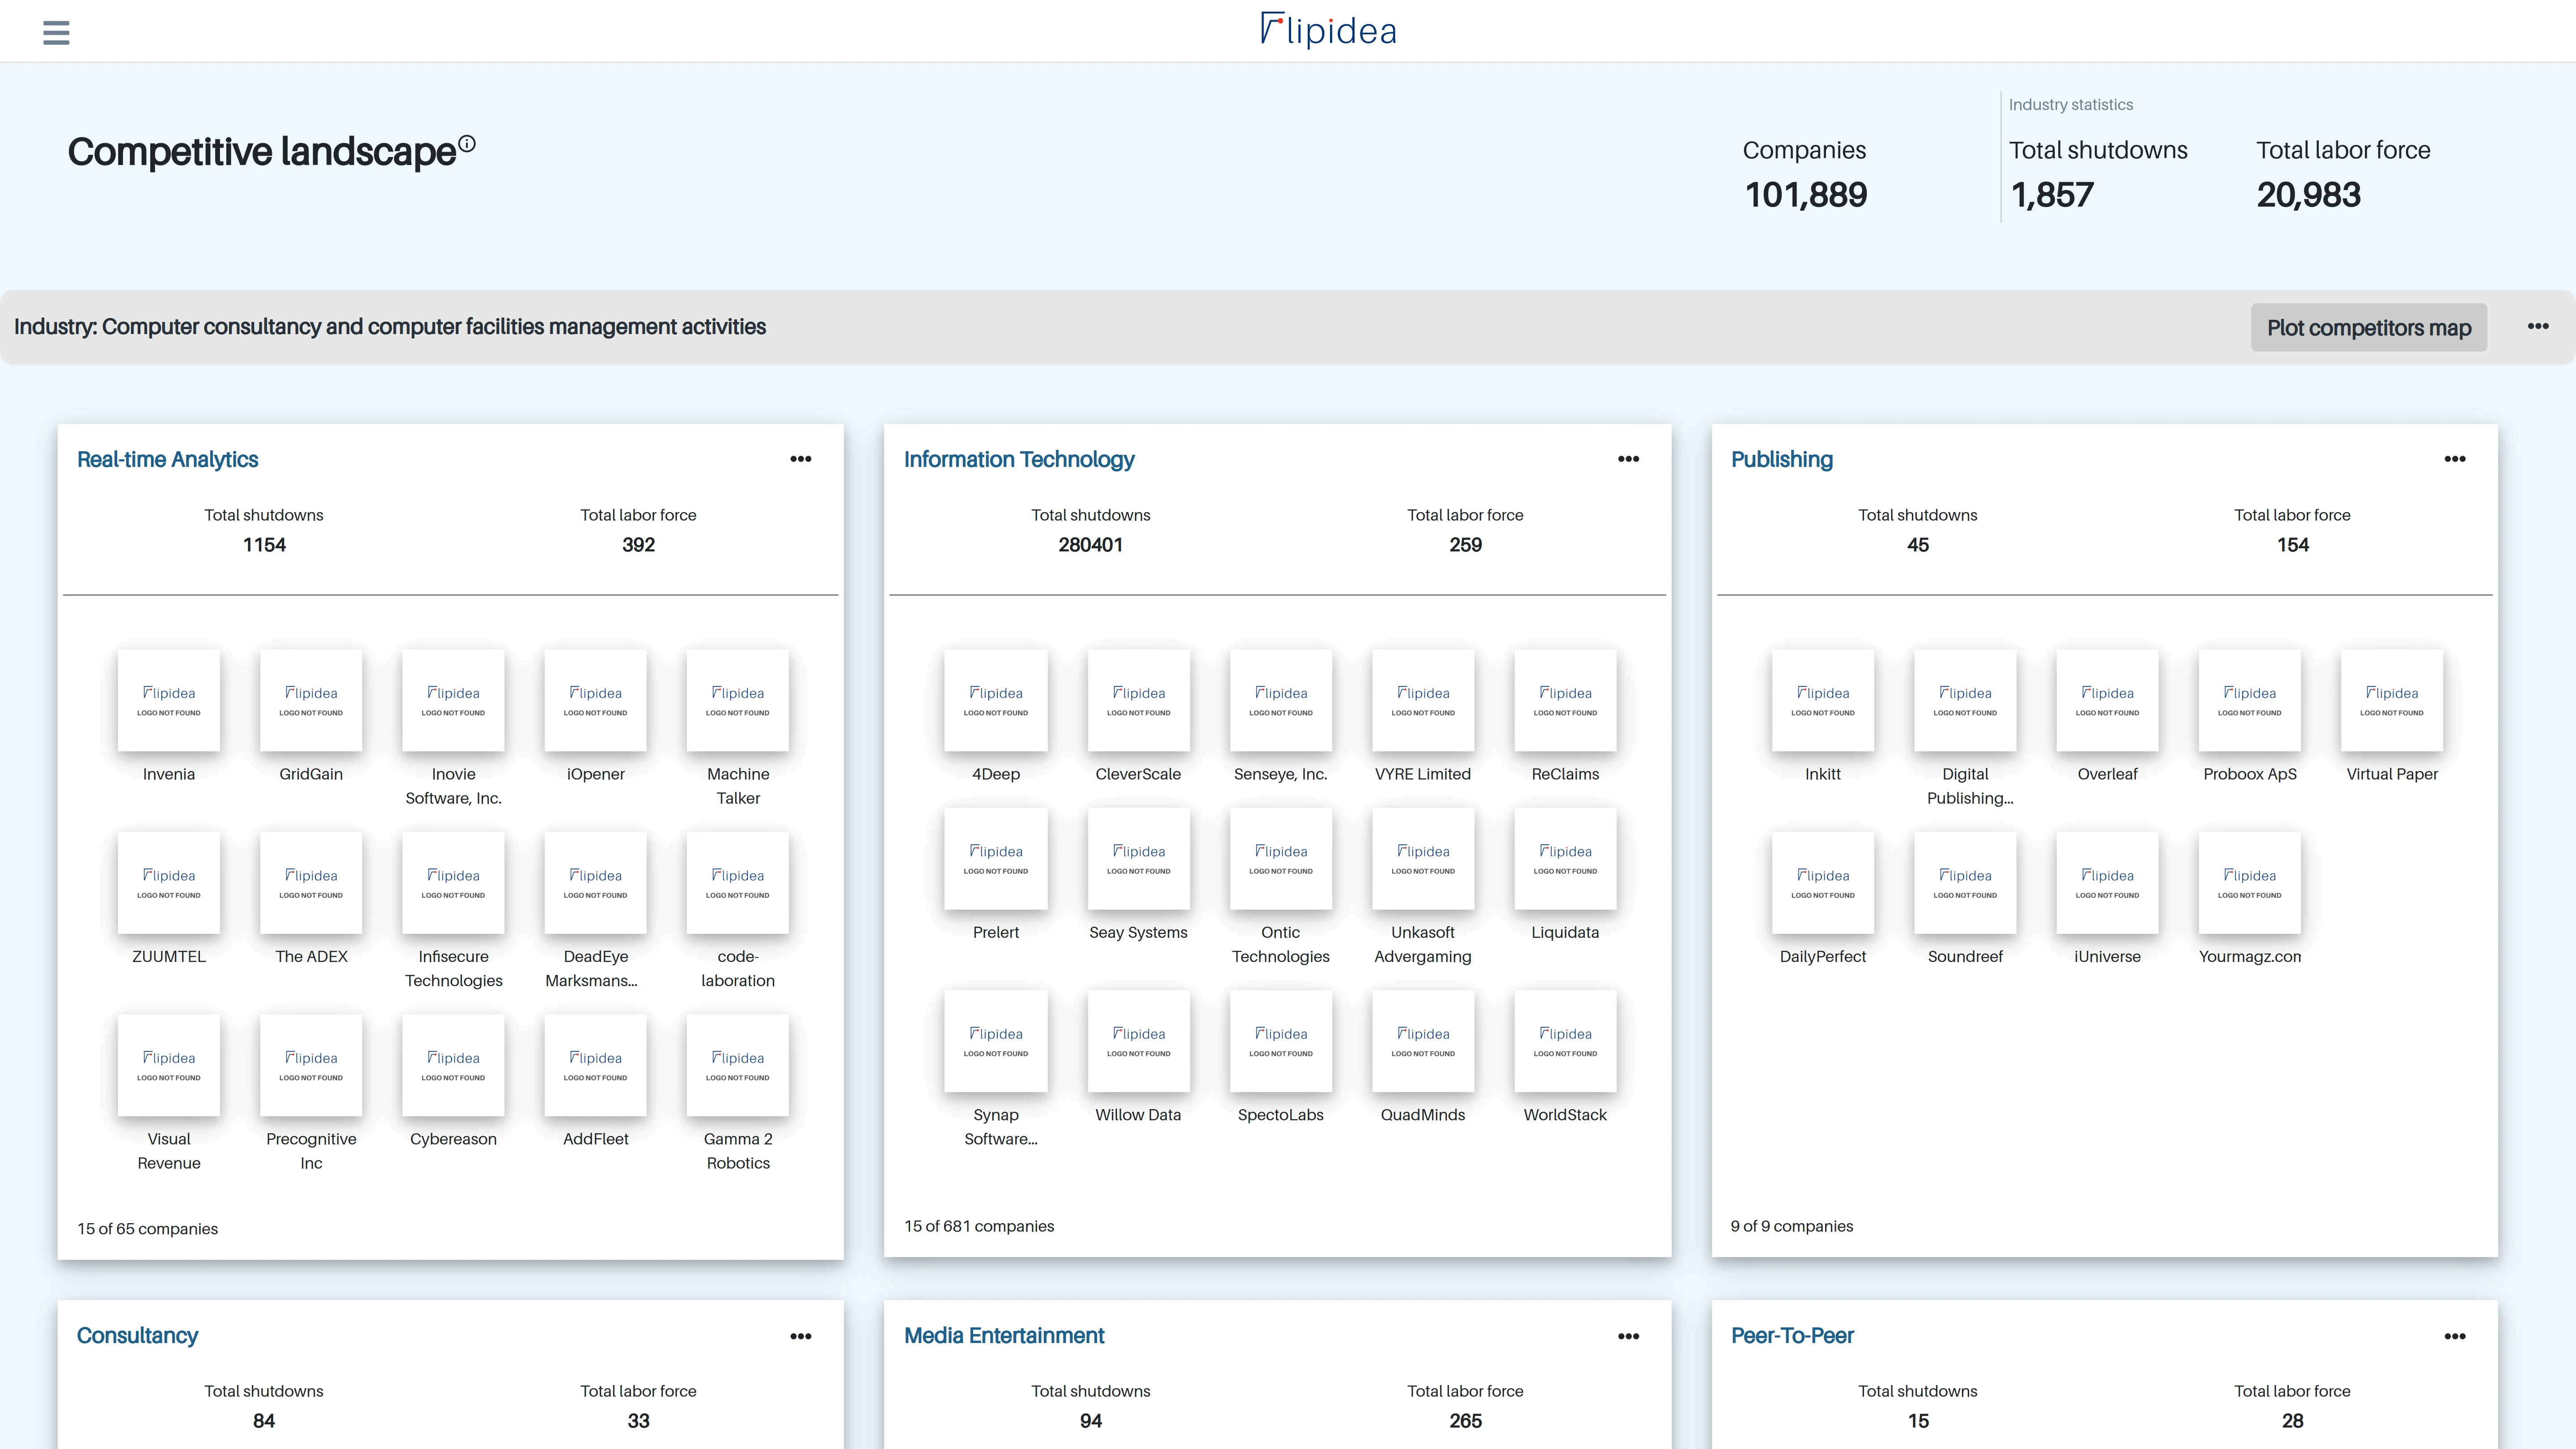Select the Seay Systems logo tile

tap(1138, 859)
